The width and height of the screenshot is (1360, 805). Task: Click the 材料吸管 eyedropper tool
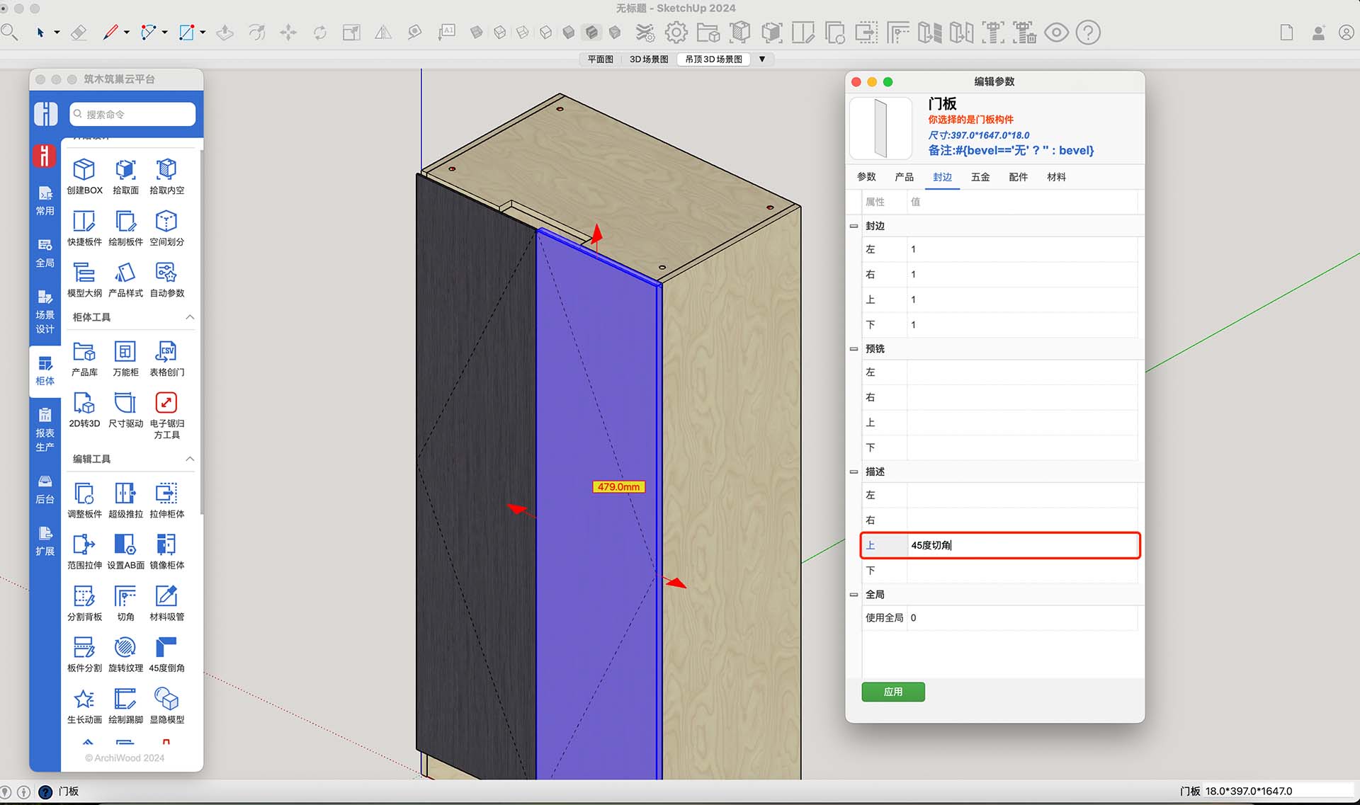click(166, 596)
